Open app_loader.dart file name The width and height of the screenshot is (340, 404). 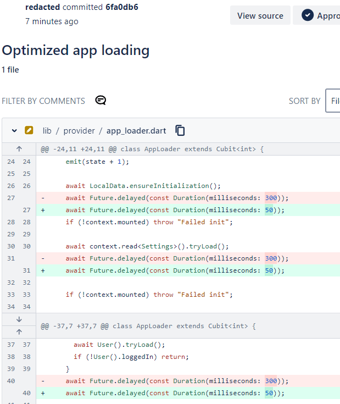[x=136, y=131]
